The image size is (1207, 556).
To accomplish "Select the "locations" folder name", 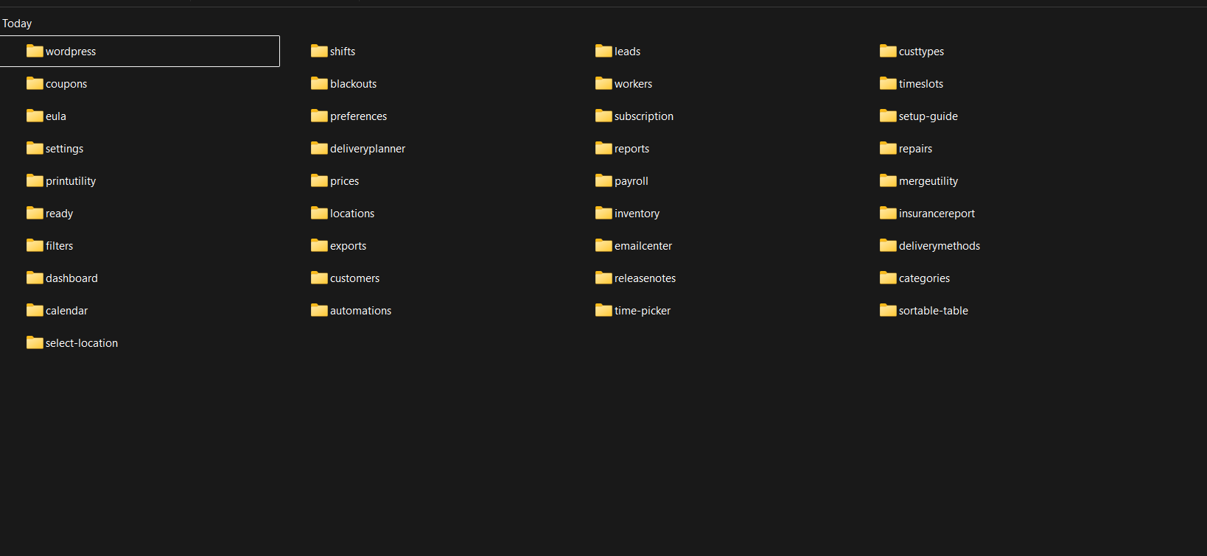I will pyautogui.click(x=352, y=214).
